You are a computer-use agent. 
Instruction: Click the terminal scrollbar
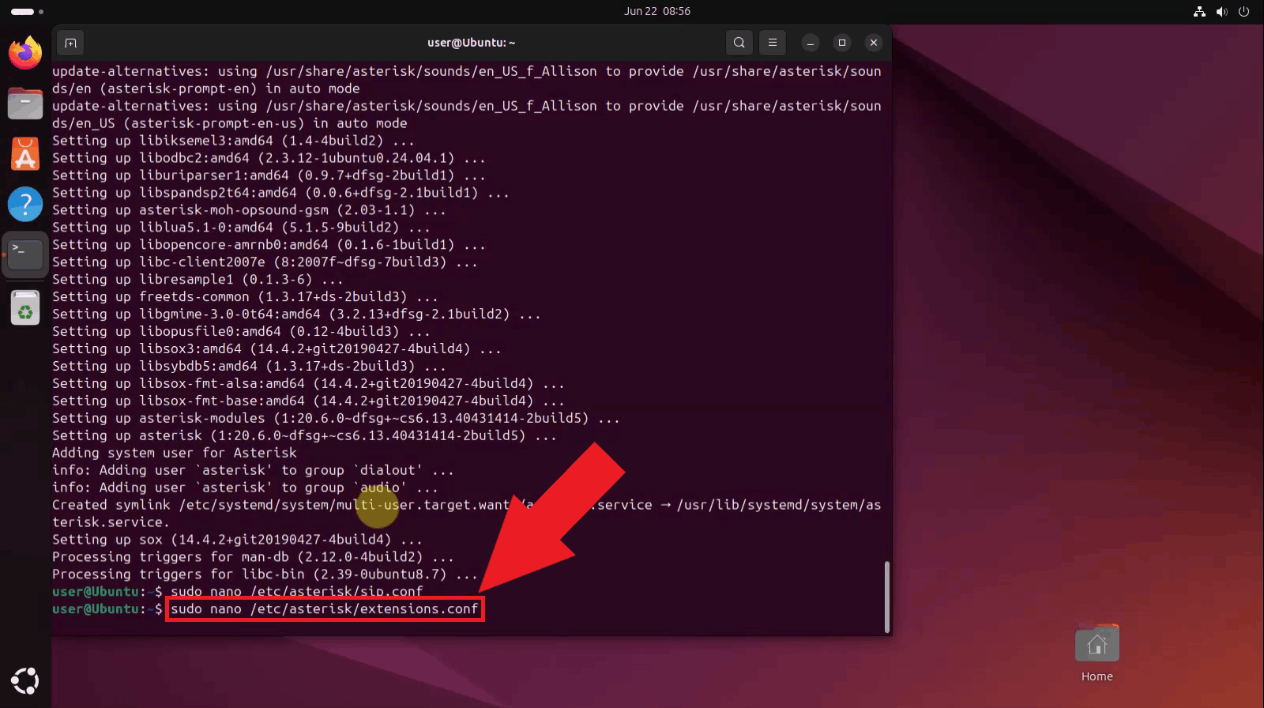coord(887,597)
